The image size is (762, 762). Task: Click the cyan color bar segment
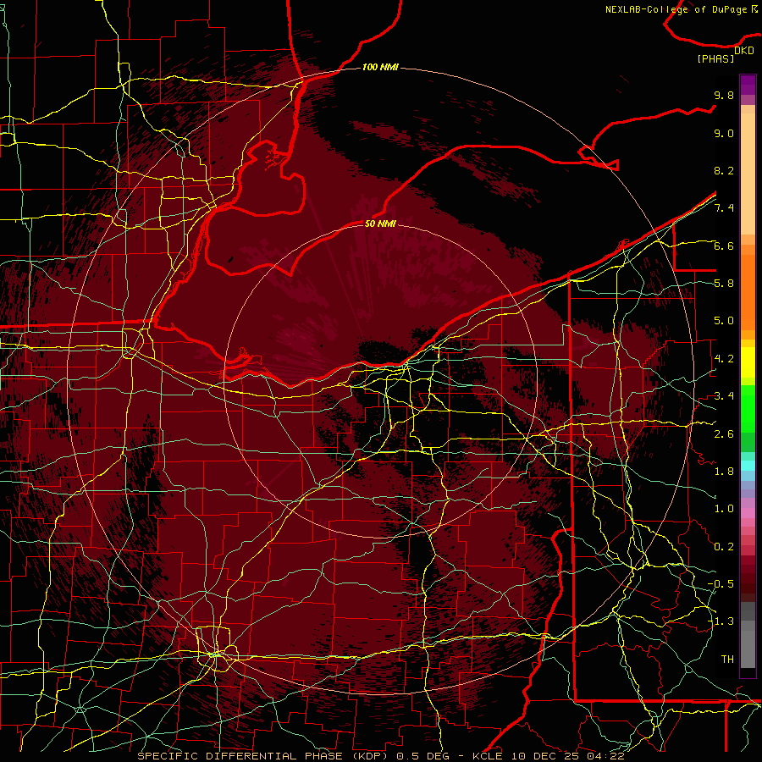tap(748, 466)
